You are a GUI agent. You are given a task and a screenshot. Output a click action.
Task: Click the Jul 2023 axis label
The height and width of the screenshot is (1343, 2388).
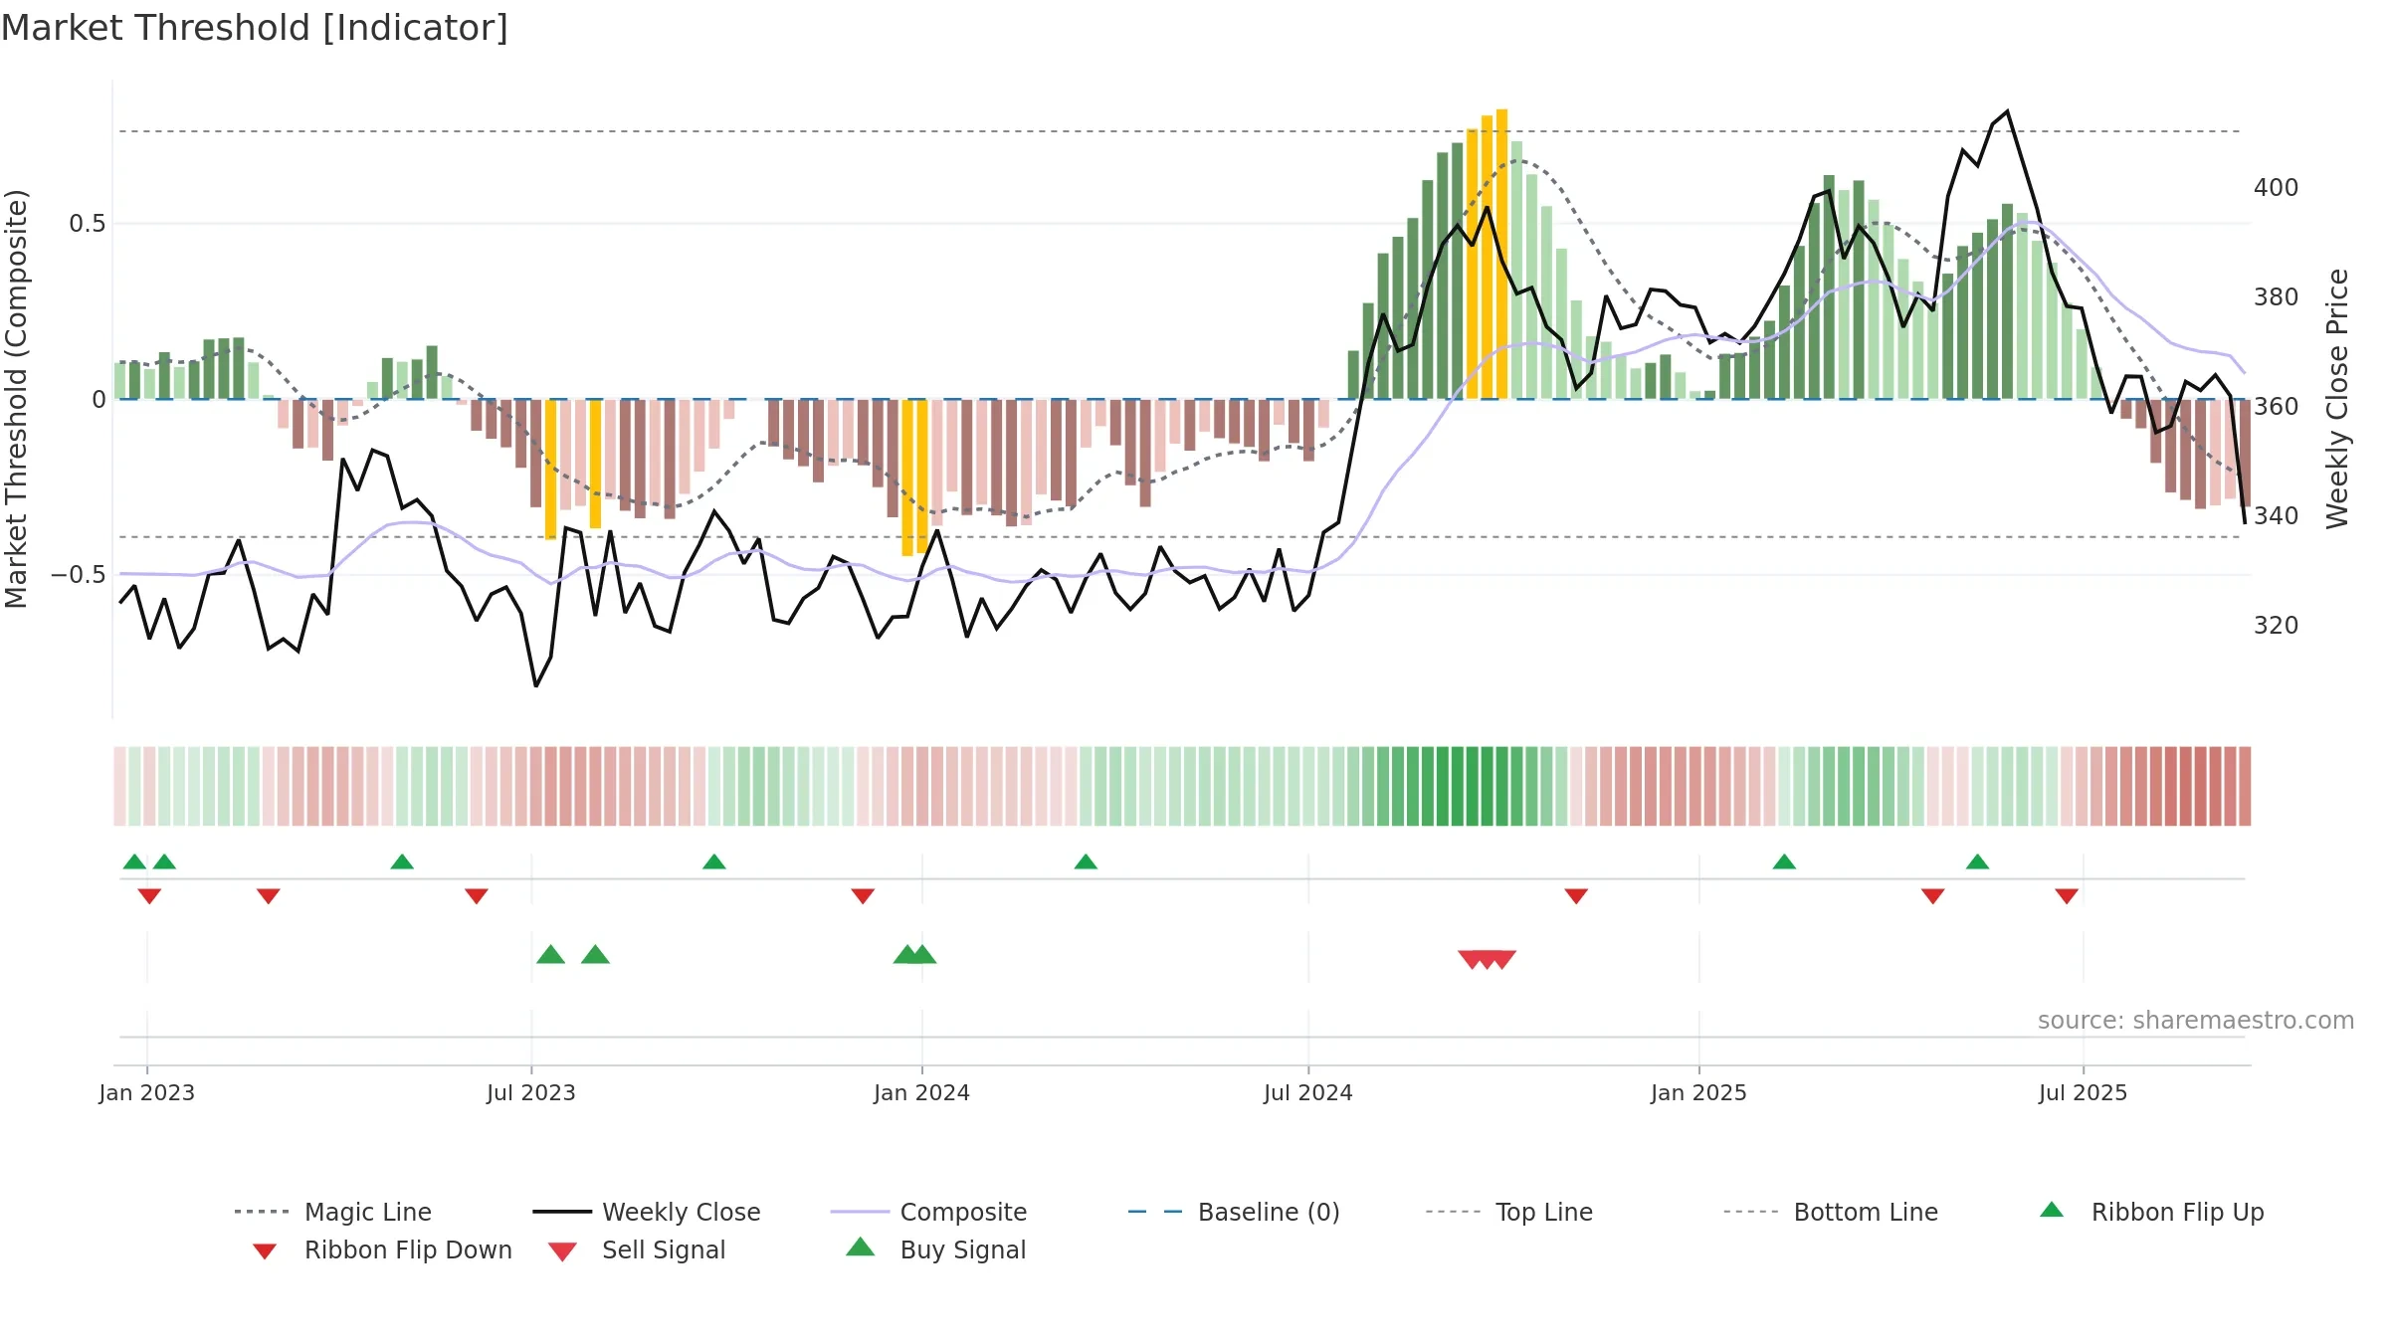point(531,1092)
